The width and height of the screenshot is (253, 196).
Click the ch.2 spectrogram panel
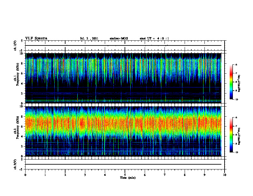(x=123, y=131)
